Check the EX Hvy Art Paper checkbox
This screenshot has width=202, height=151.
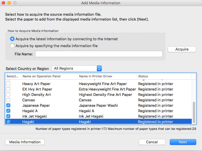coord(8,89)
